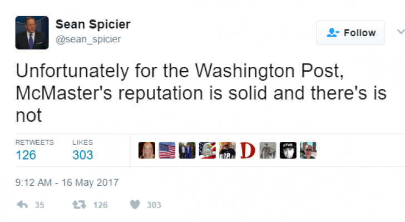Click the jersey number 18 avatar
Screen dimensions: 405x222
[x=228, y=150]
